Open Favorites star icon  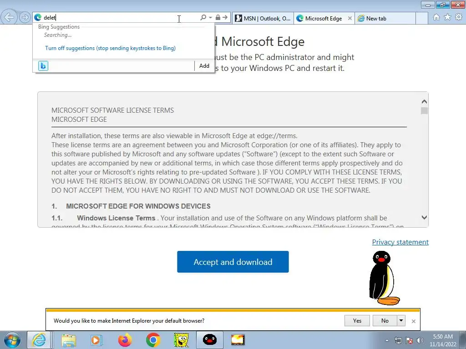click(447, 17)
